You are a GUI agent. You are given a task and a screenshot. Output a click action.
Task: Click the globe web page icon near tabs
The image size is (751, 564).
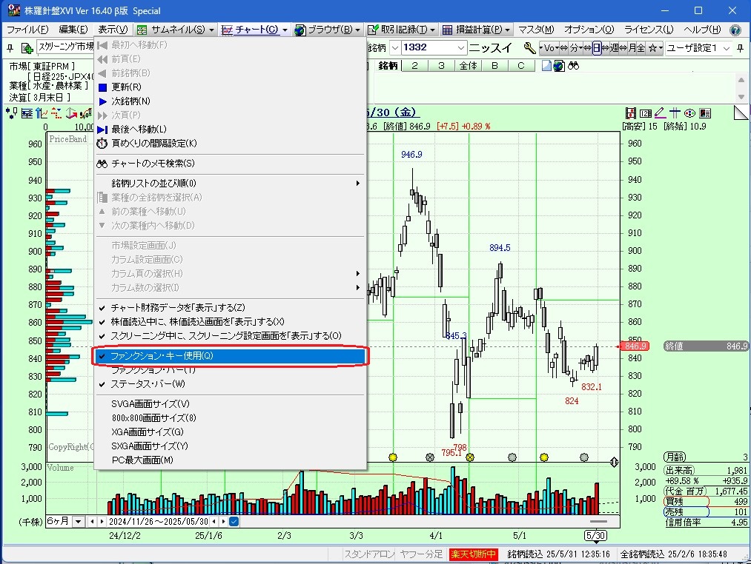(558, 66)
